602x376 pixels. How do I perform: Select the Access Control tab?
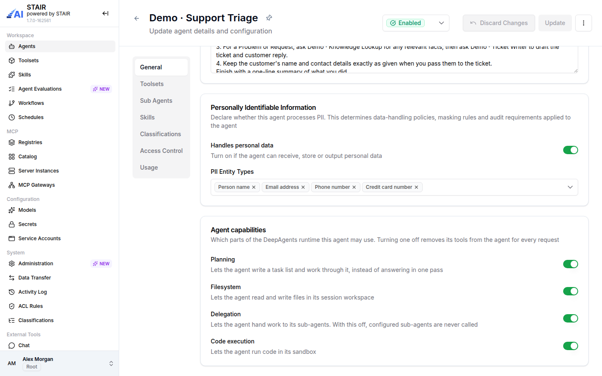pos(161,151)
